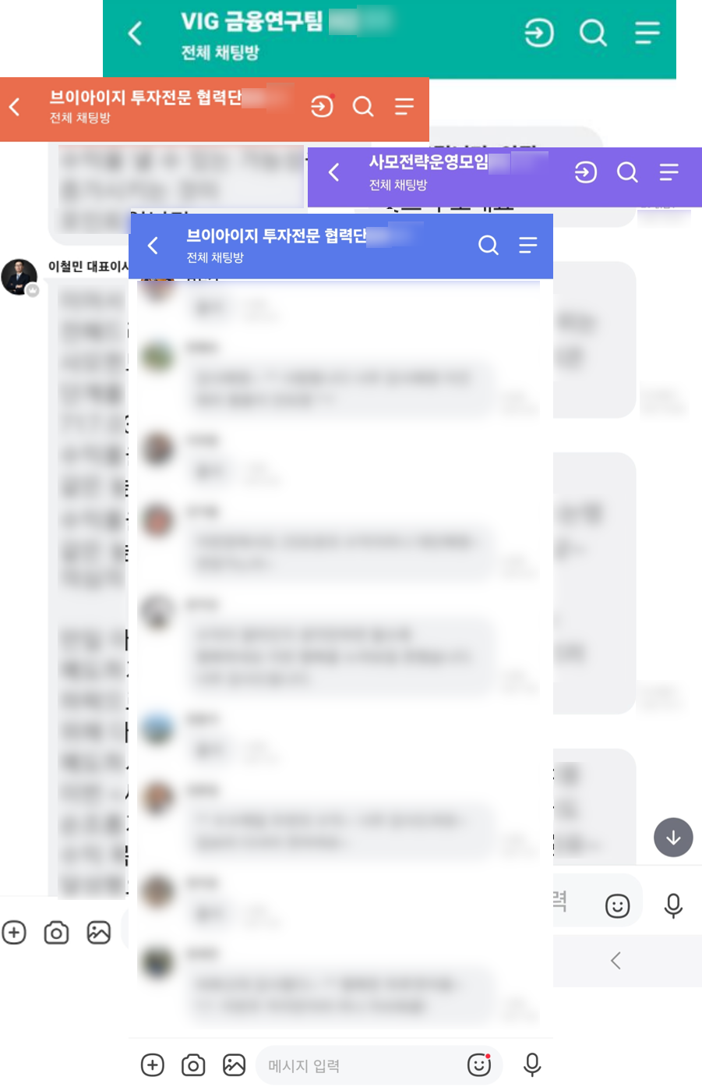Open 이철민 대표이사 profile picture
Screen dimensions: 702x1091
click(x=19, y=277)
